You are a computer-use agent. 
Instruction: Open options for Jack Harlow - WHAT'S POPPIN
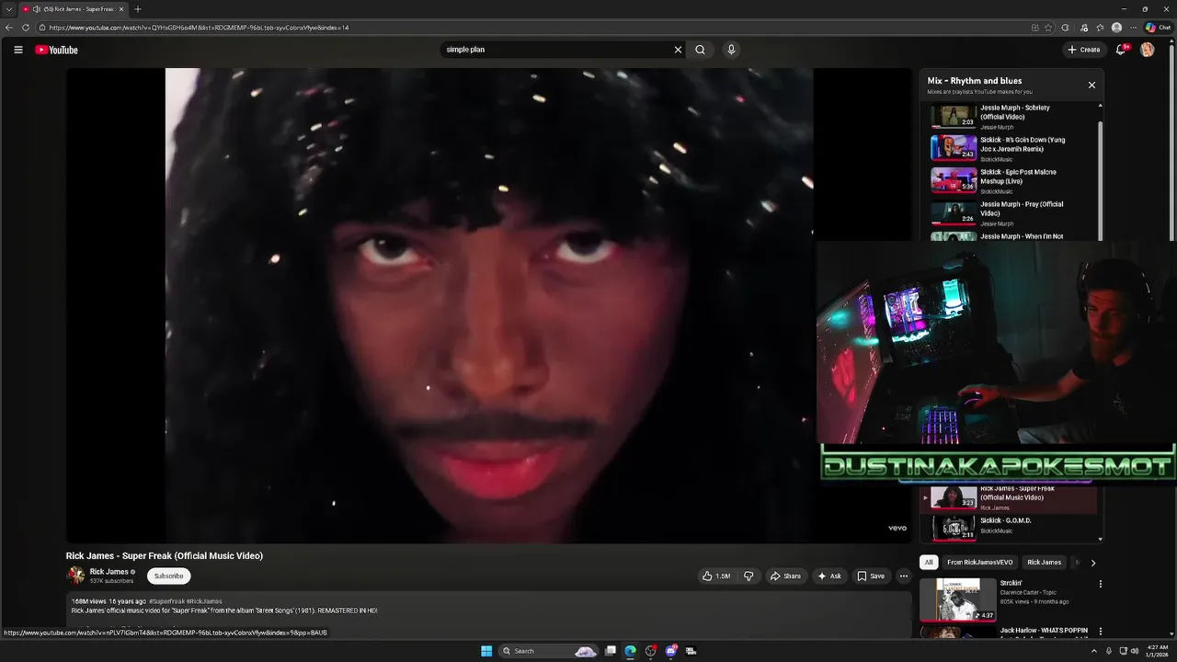(x=1100, y=632)
